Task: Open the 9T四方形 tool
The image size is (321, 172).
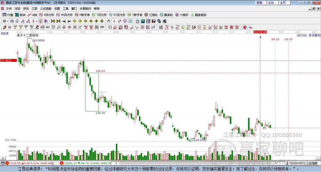Action: [117, 15]
